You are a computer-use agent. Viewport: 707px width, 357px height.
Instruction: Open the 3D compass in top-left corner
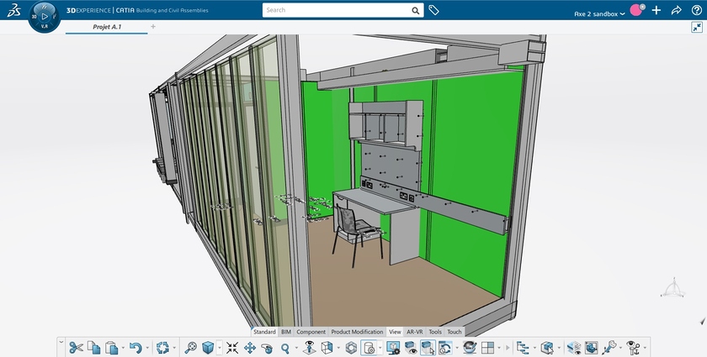(44, 15)
